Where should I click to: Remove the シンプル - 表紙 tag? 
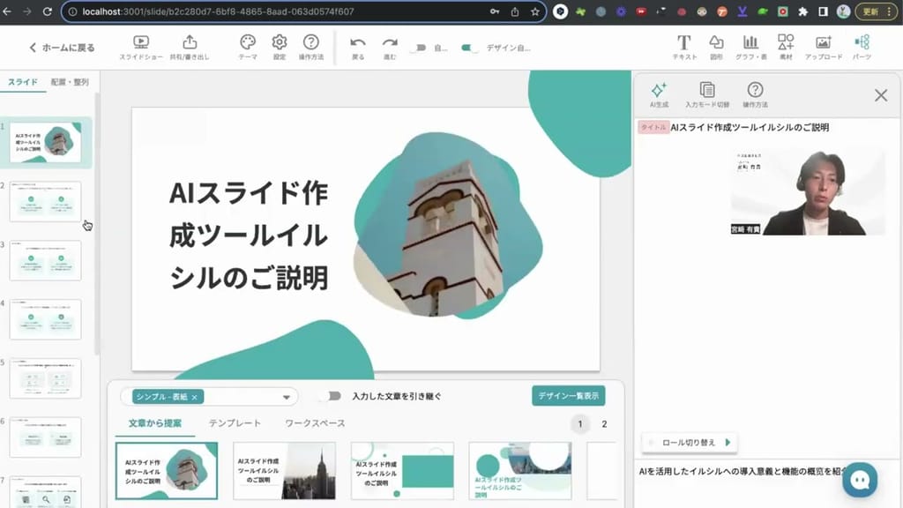(x=195, y=397)
